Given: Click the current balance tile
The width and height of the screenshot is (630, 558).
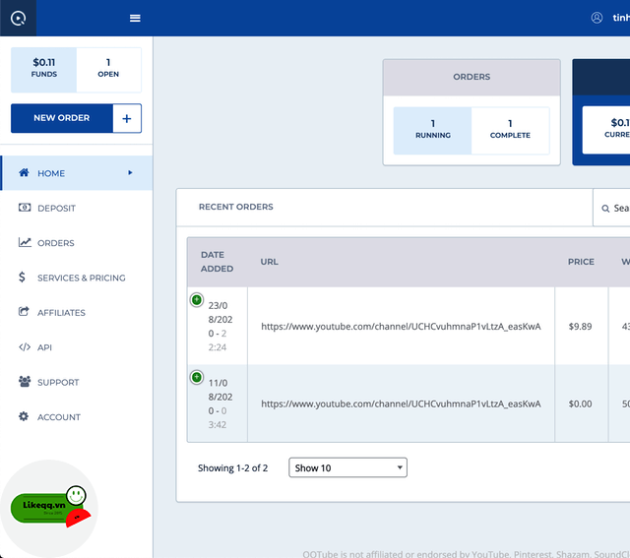Looking at the screenshot, I should click(606, 130).
